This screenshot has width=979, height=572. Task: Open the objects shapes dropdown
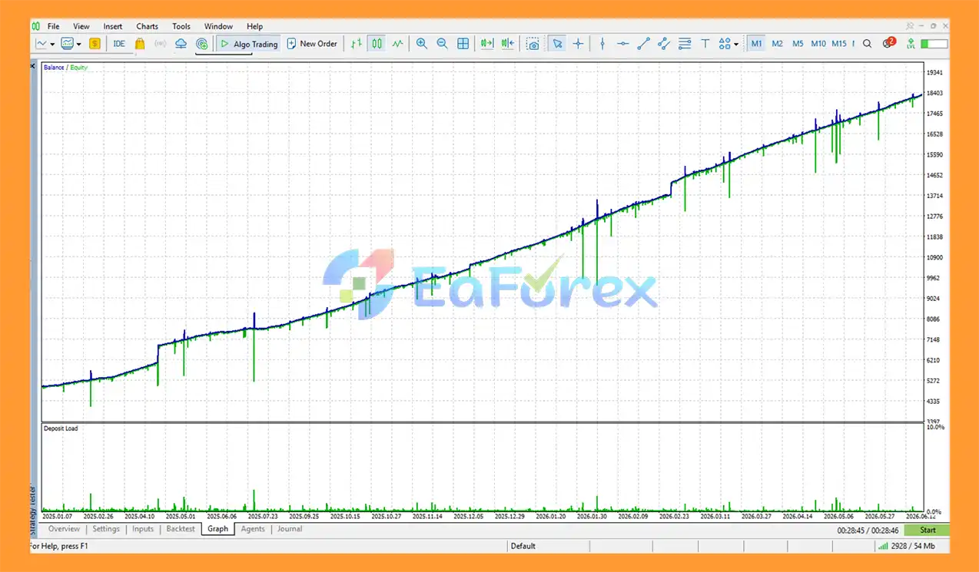pyautogui.click(x=728, y=44)
